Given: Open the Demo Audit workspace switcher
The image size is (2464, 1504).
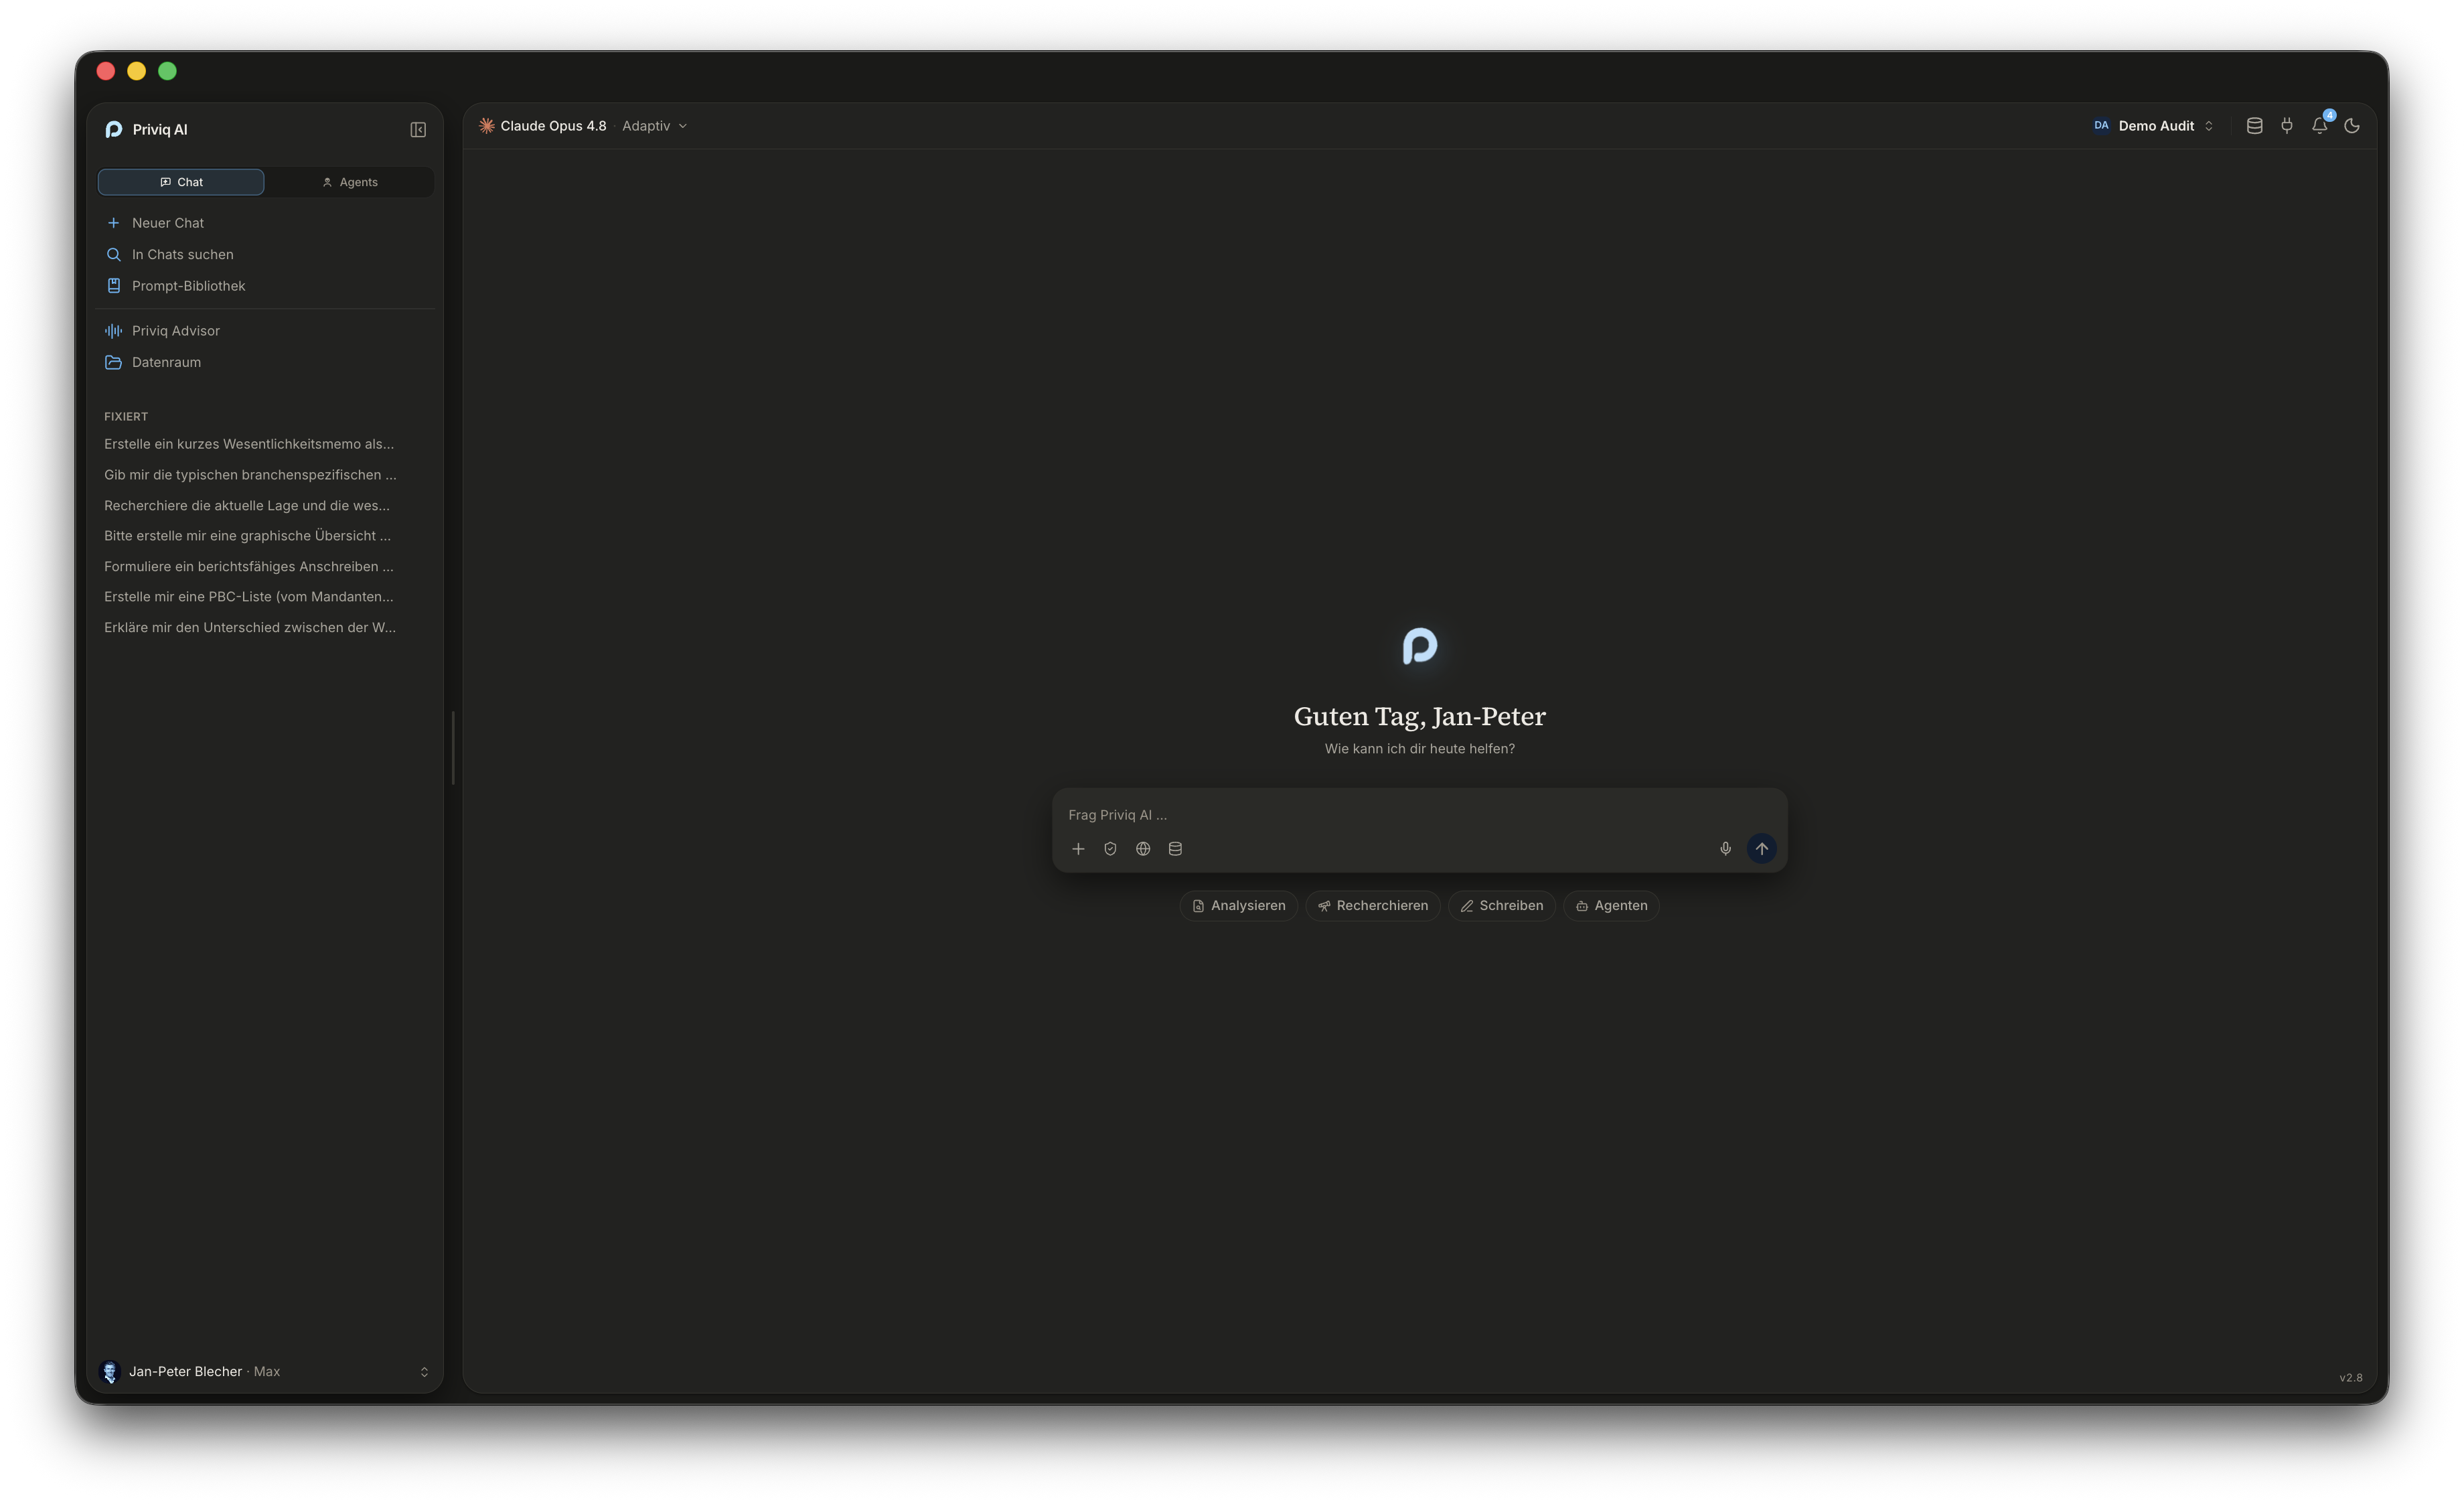Looking at the screenshot, I should pos(2153,126).
